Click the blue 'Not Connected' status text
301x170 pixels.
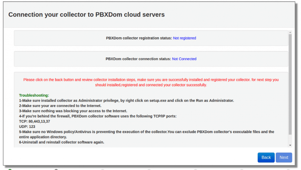(184, 59)
